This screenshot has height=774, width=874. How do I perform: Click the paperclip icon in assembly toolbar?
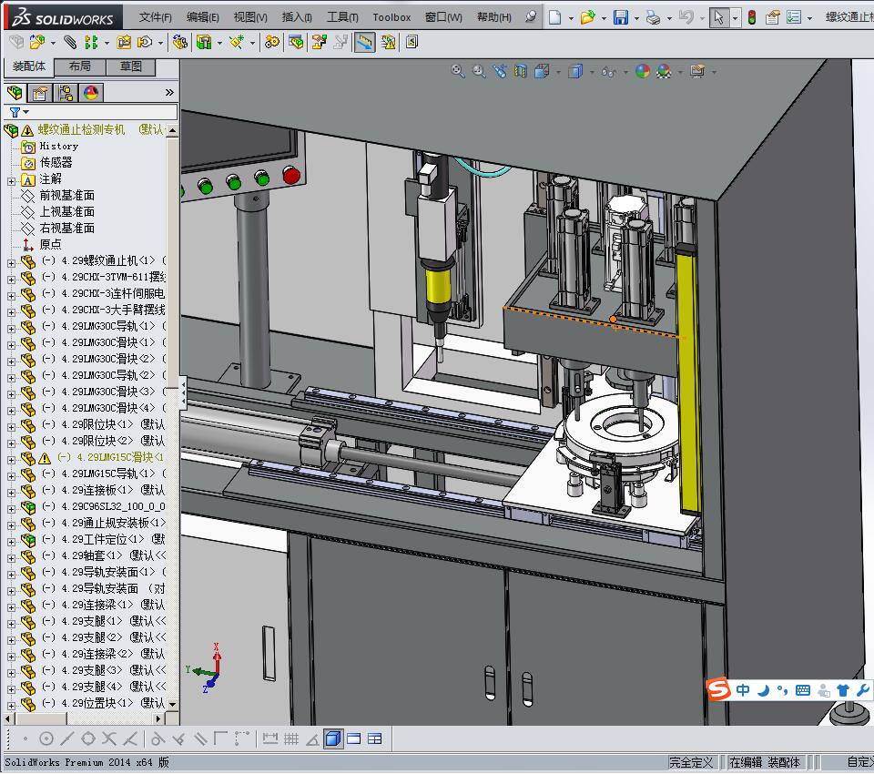click(68, 42)
